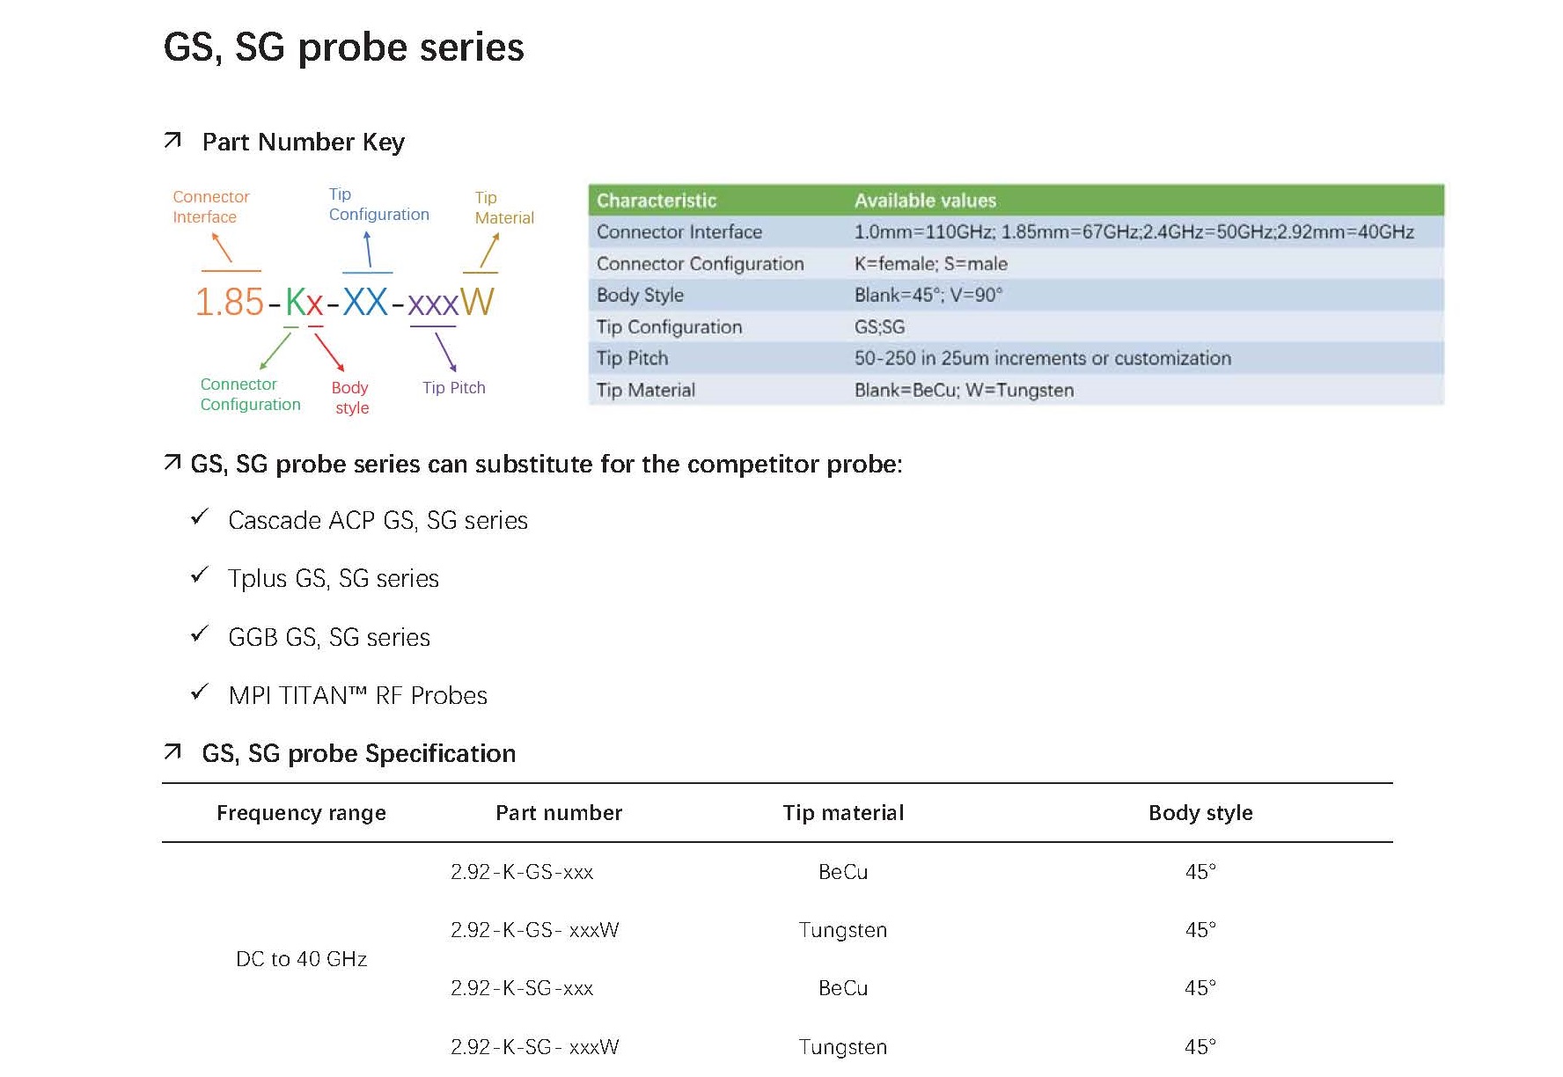Click the red Body style label
The width and height of the screenshot is (1563, 1077).
350,398
